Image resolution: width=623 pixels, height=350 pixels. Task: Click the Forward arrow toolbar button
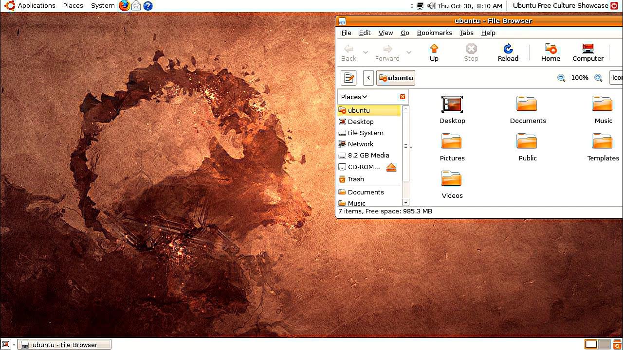coord(387,53)
